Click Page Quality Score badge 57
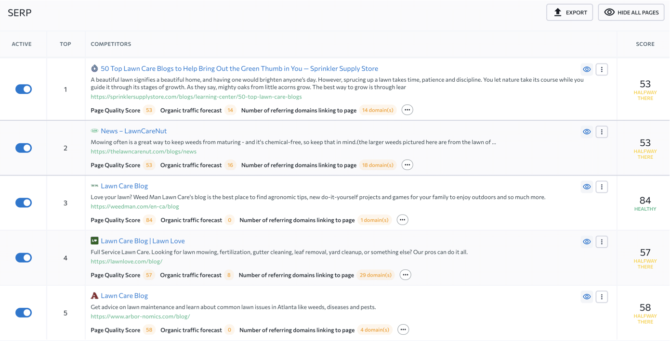This screenshot has height=341, width=670. (149, 275)
